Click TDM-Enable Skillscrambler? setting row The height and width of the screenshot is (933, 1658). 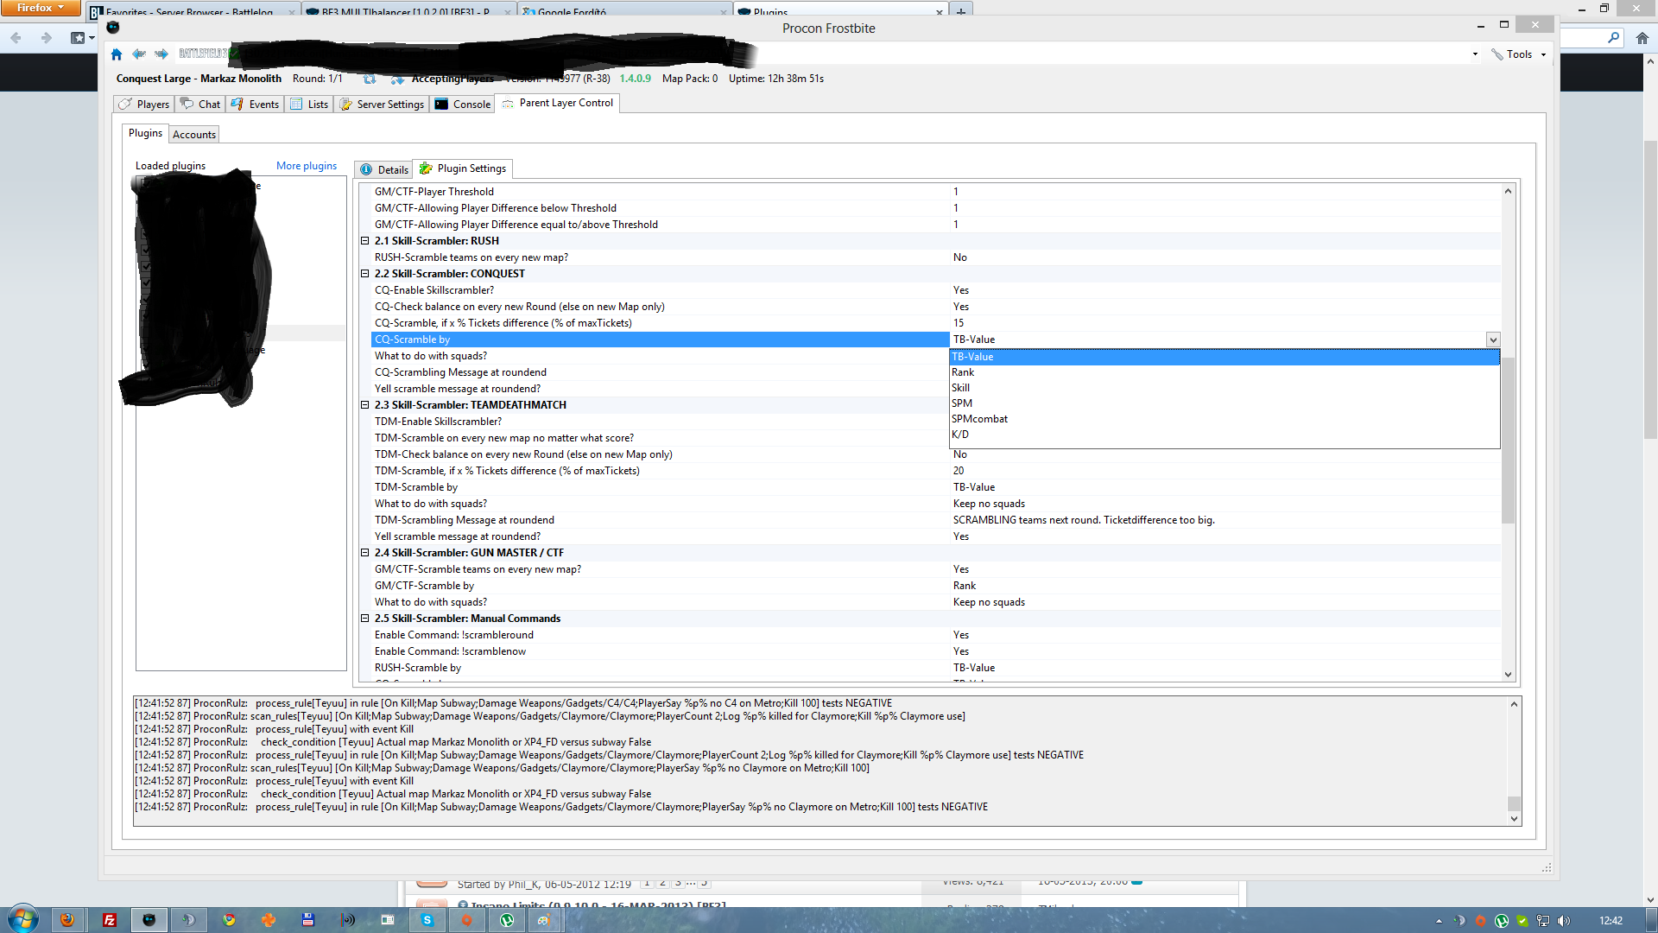tap(661, 422)
